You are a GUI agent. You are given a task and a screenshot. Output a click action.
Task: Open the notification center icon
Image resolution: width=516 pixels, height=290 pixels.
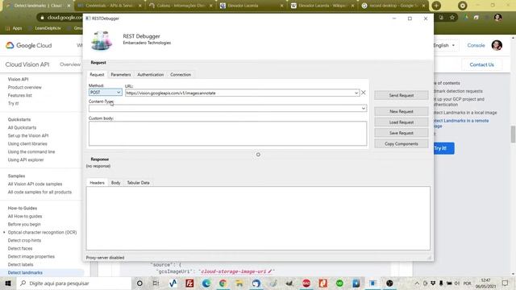[x=506, y=283]
